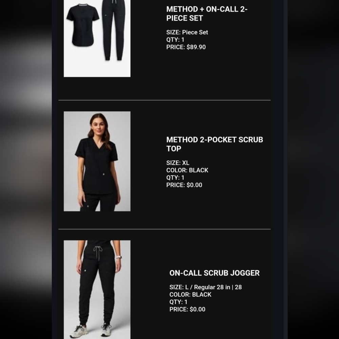Select the jogger PRICE: $0.00 text
This screenshot has width=339, height=339.
(187, 309)
